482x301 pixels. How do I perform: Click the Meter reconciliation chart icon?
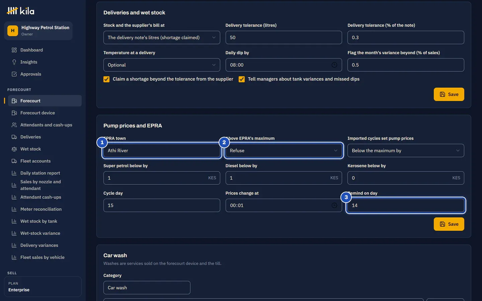[14, 209]
